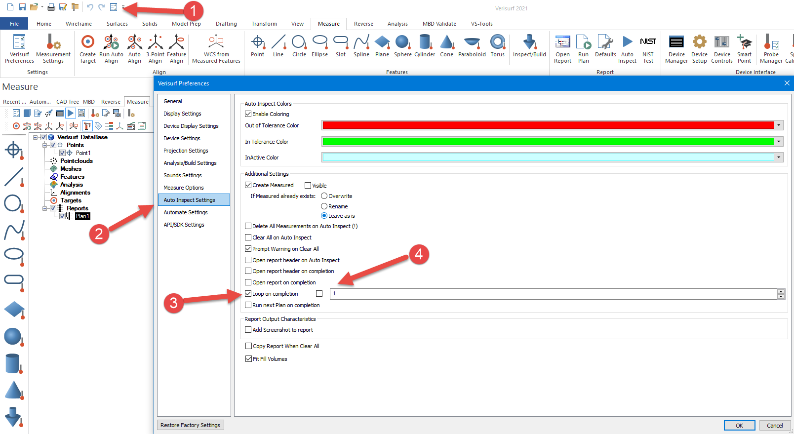Open the CAD Tree panel tab
Screen dimensions: 794x434
coord(68,102)
